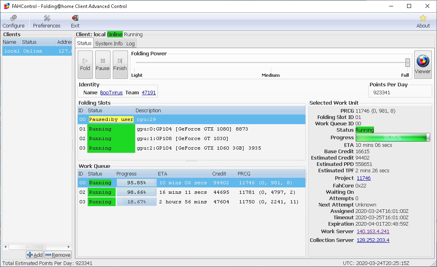Select work queue row 95.85%
The width and height of the screenshot is (437, 267).
point(191,183)
